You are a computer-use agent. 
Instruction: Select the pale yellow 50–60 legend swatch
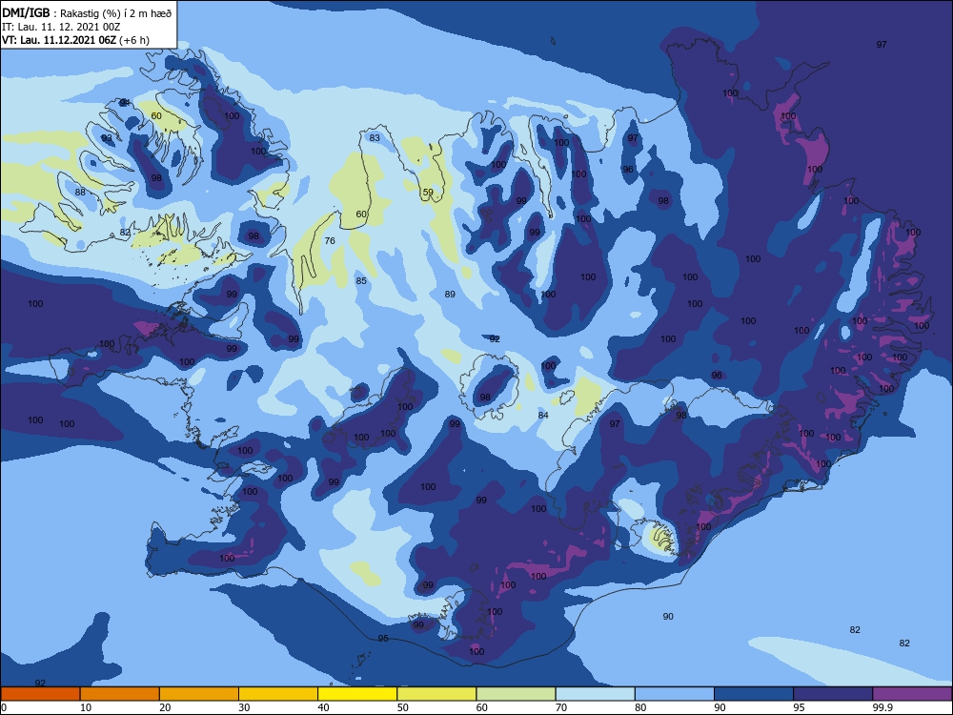tap(436, 694)
